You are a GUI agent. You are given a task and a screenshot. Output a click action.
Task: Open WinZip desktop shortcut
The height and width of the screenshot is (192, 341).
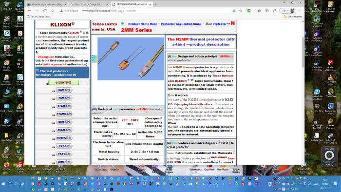(20, 49)
